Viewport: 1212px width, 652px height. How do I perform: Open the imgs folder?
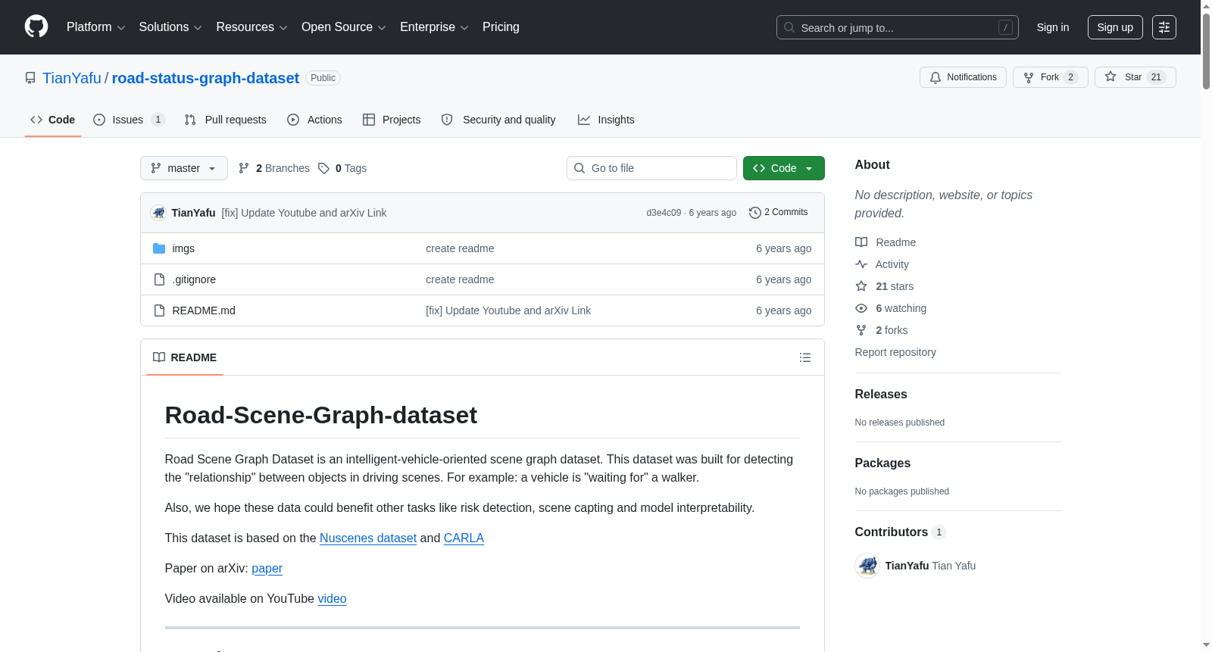coord(183,248)
